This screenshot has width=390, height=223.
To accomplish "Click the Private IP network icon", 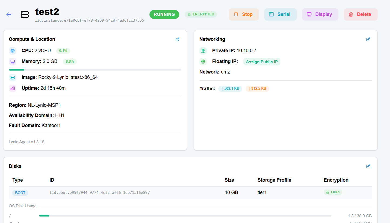I will 203,51.
